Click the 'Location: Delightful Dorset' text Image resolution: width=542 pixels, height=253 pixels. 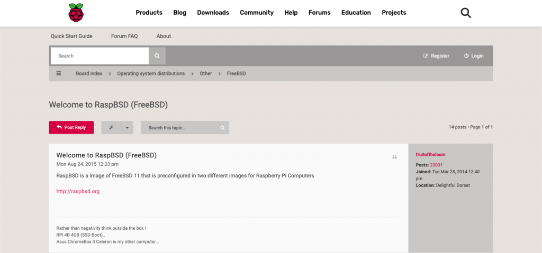(x=443, y=185)
